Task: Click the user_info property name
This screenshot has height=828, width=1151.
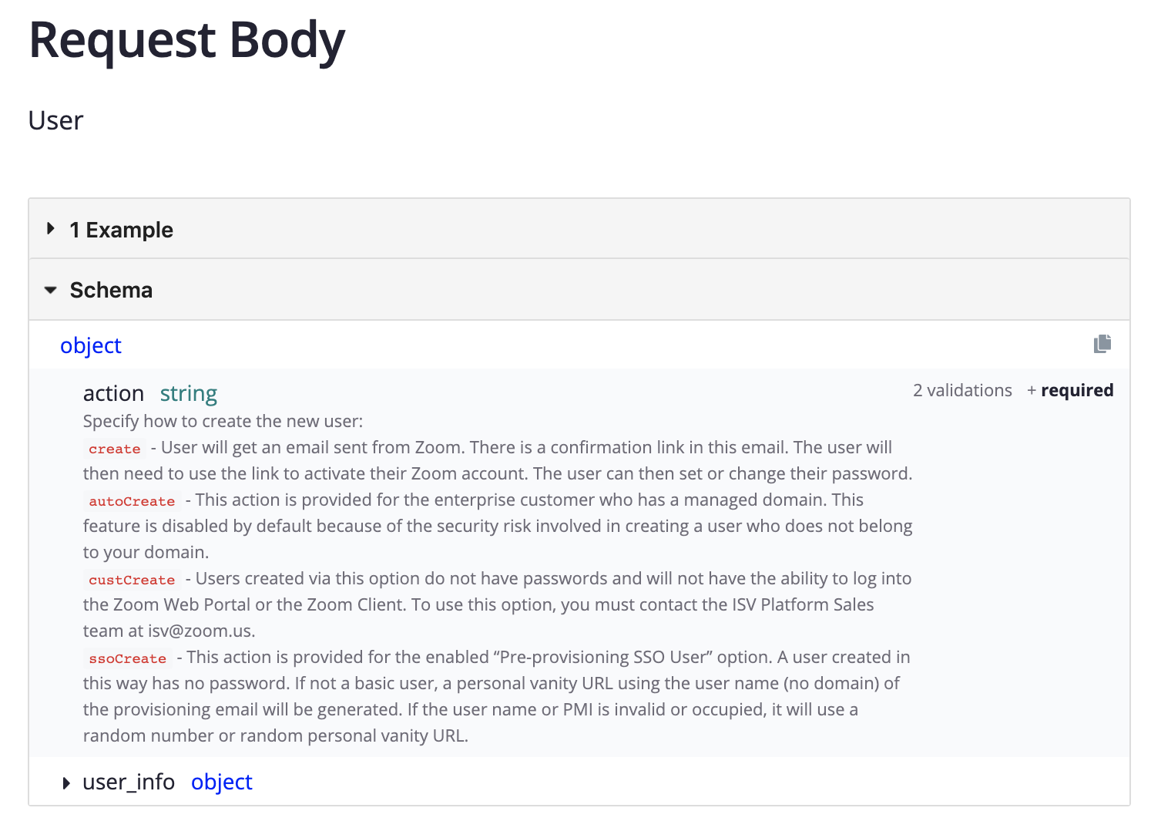Action: click(129, 782)
